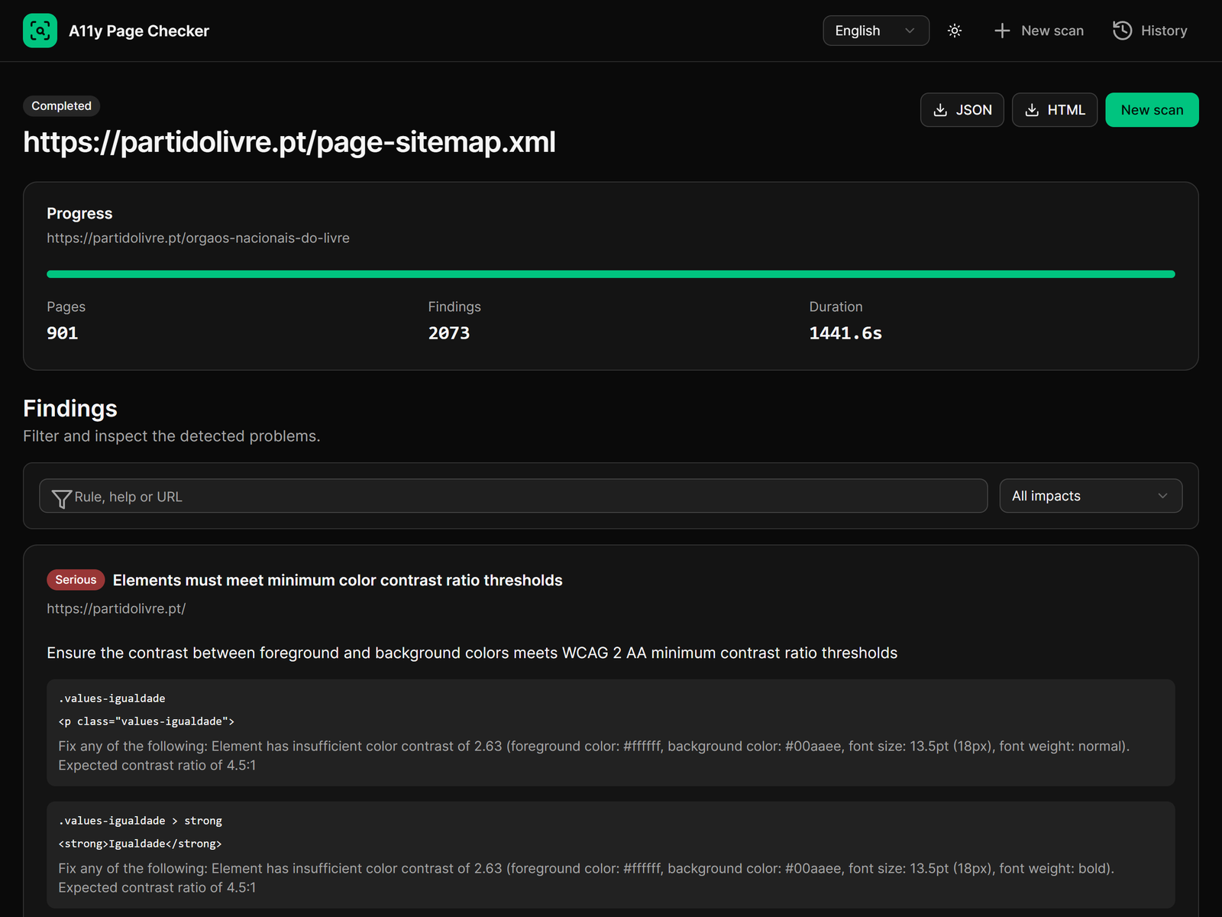1222x917 pixels.
Task: Click the Serious impact badge
Action: tap(76, 580)
